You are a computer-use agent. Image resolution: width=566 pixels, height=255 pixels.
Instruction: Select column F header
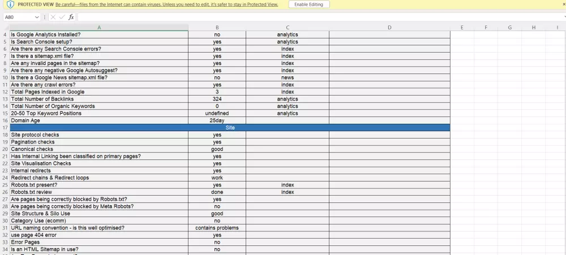[x=486, y=27]
